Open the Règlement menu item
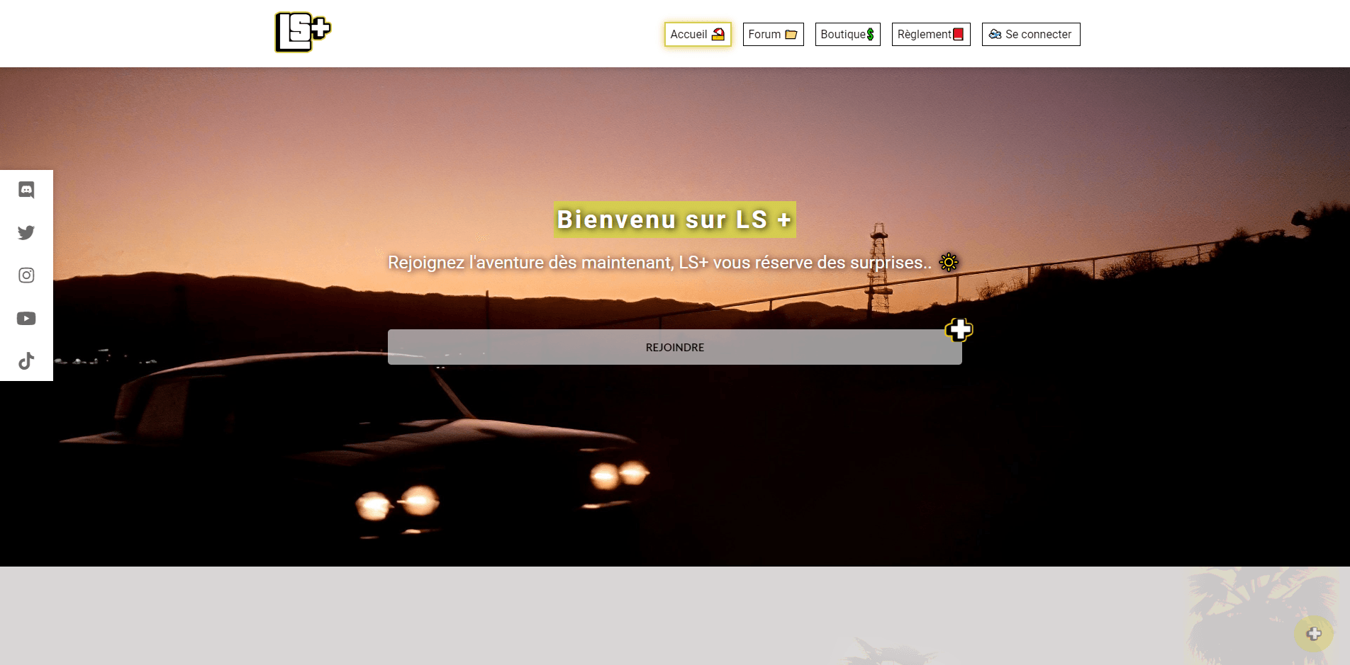Image resolution: width=1350 pixels, height=665 pixels. [x=931, y=34]
